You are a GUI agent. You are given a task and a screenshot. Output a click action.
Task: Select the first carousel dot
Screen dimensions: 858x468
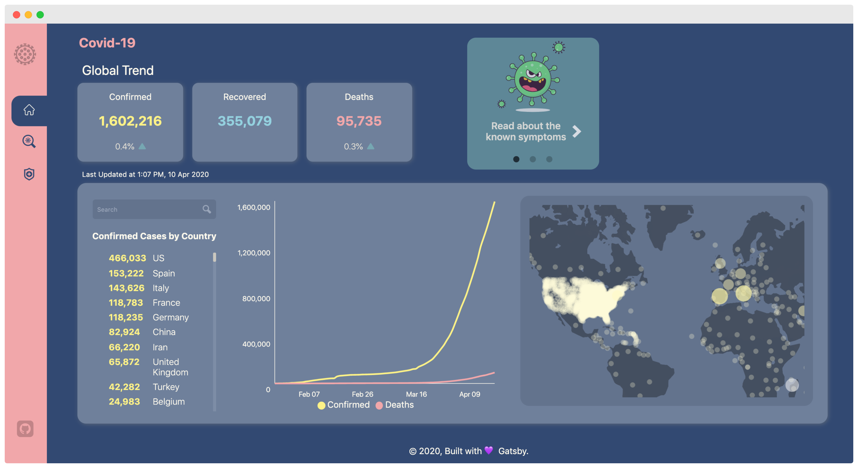pyautogui.click(x=517, y=159)
